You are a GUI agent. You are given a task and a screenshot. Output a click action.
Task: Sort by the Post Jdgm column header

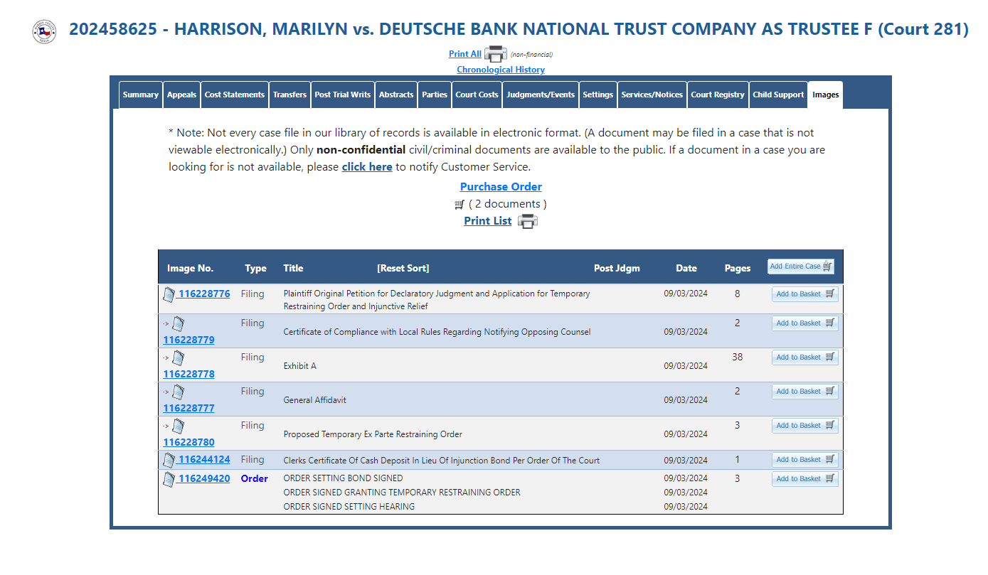click(617, 268)
